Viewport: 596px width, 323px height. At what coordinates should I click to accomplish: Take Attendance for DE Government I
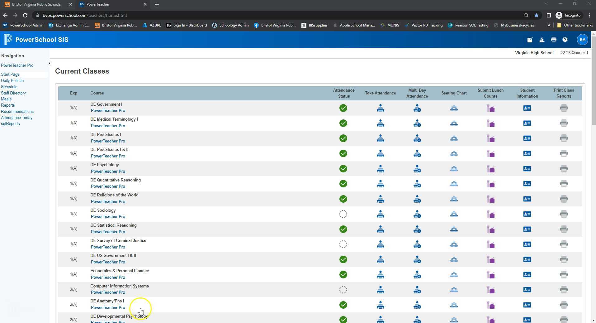tap(381, 108)
